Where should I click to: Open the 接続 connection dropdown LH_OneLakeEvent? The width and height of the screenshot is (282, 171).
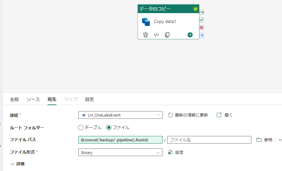click(120, 115)
